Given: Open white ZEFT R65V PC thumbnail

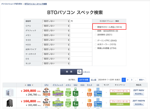Looking at the screenshot, I should coord(10,92).
